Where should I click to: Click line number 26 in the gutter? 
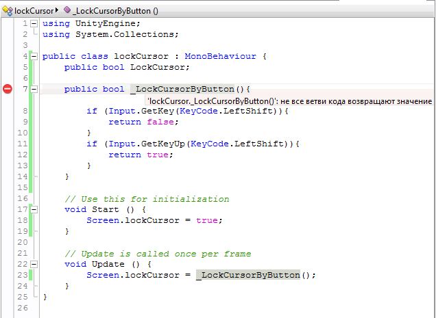pyautogui.click(x=23, y=308)
